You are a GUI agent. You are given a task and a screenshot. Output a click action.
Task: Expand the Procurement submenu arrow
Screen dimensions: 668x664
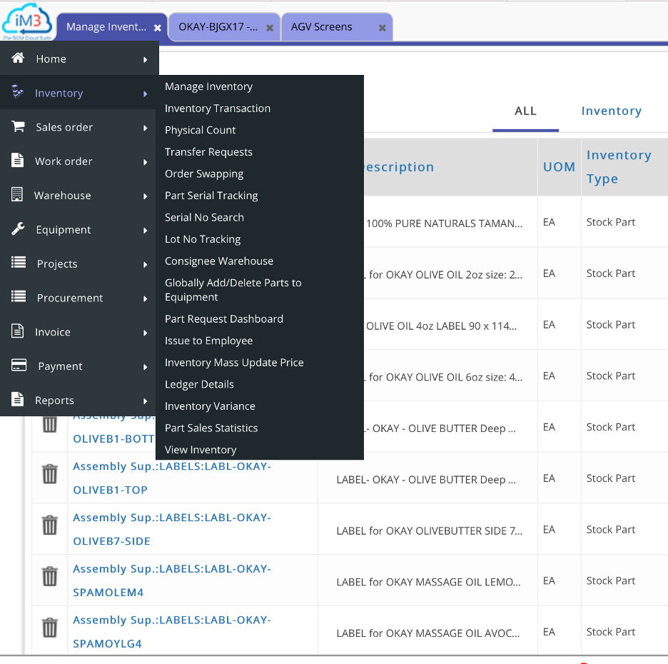click(146, 298)
